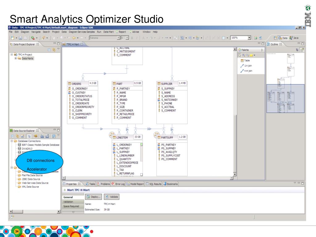Open the font size dropdown
Image resolution: width=316 pixels, height=237 pixels.
pyautogui.click(x=127, y=38)
